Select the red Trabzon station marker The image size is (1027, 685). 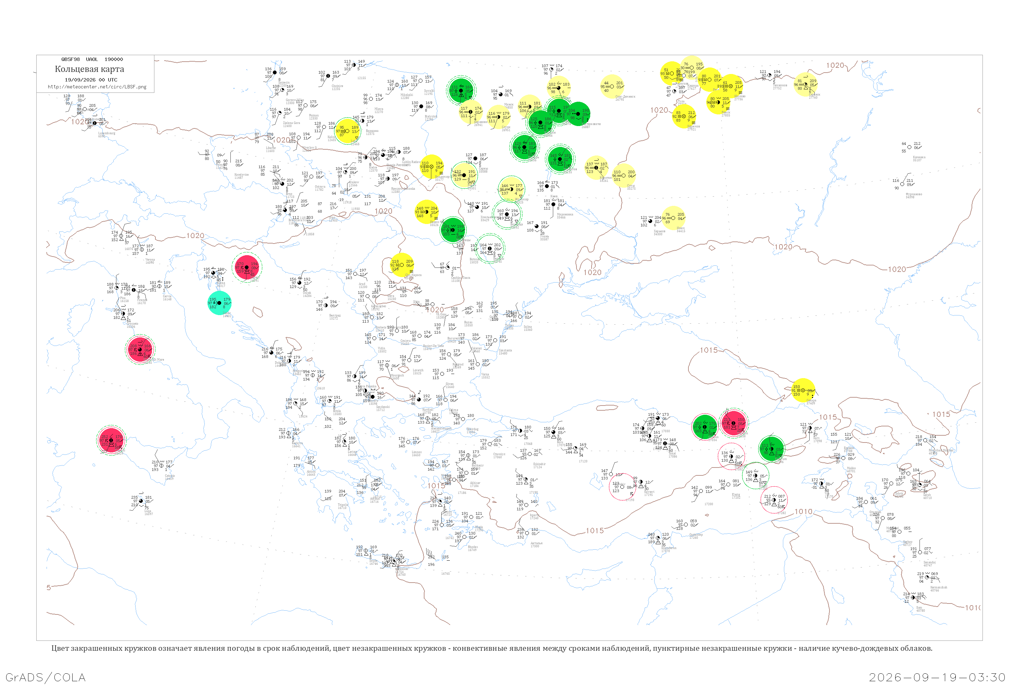coord(734,423)
